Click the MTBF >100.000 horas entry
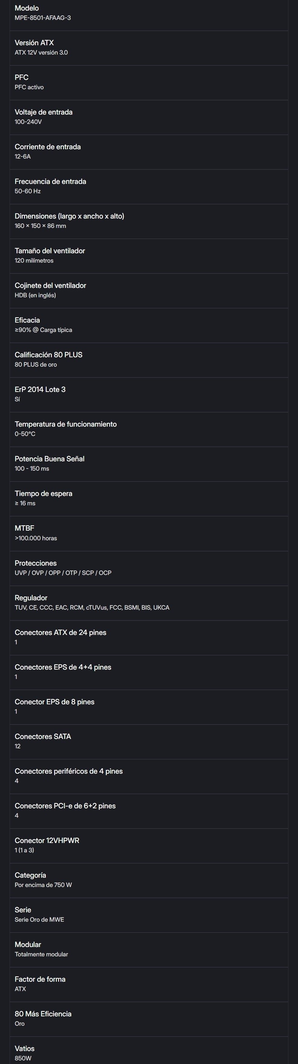The width and height of the screenshot is (298, 1064). click(x=149, y=534)
